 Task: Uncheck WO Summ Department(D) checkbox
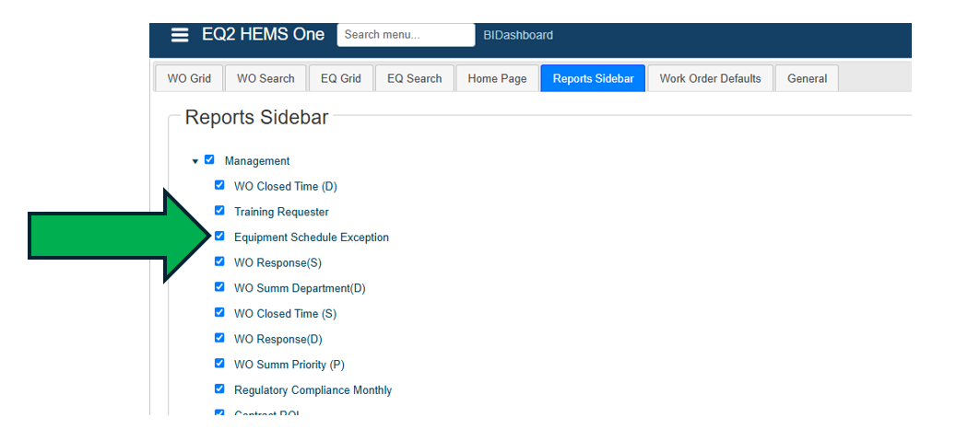[219, 287]
